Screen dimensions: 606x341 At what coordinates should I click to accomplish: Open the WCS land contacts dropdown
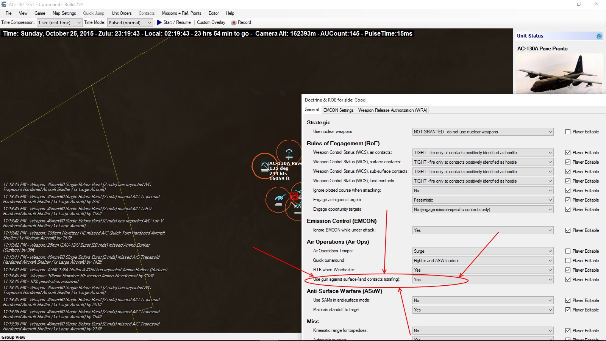[x=483, y=181]
